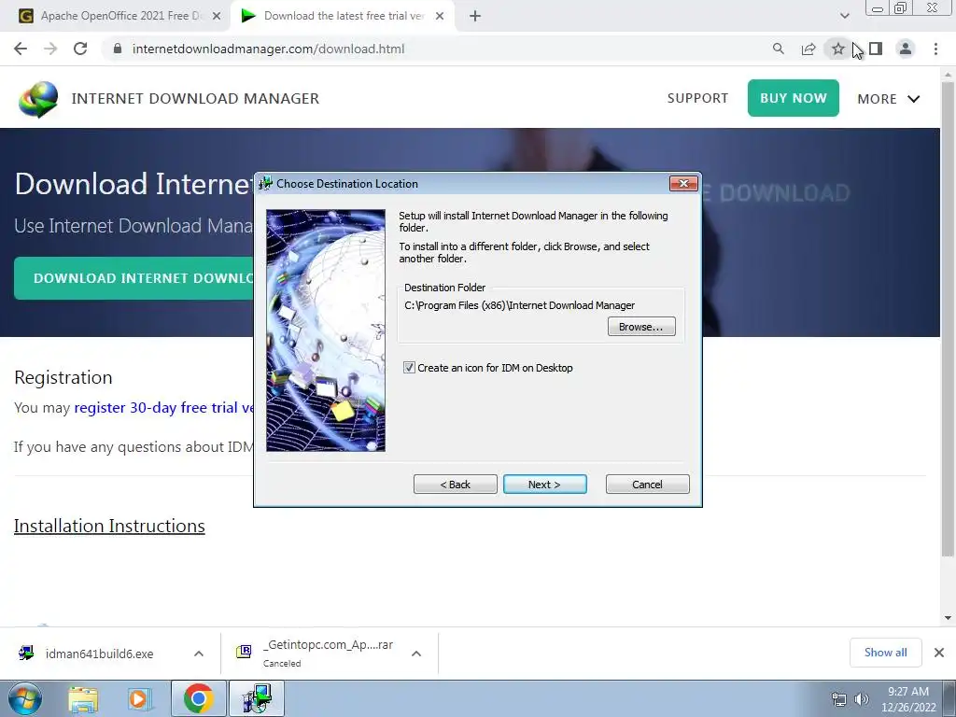956x717 pixels.
Task: Open the zoom magnifier icon in address bar
Action: (778, 49)
